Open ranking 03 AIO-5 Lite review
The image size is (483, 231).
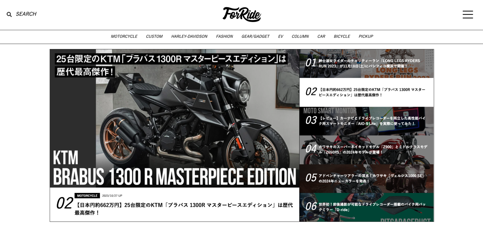[367, 121]
